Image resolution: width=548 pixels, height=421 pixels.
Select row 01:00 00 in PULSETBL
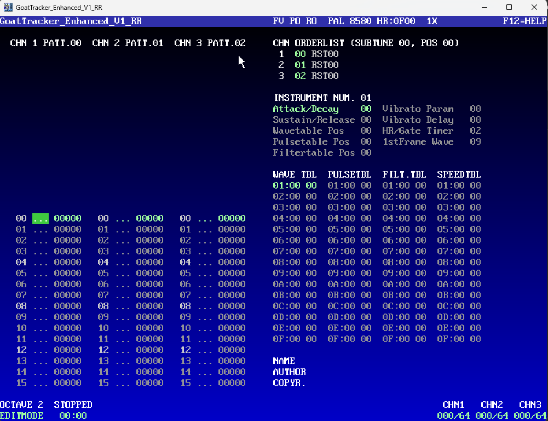pos(349,185)
